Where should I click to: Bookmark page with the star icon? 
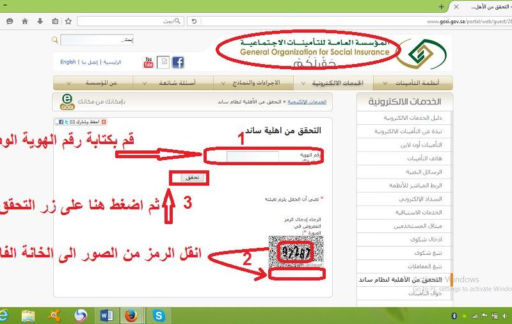[x=69, y=21]
